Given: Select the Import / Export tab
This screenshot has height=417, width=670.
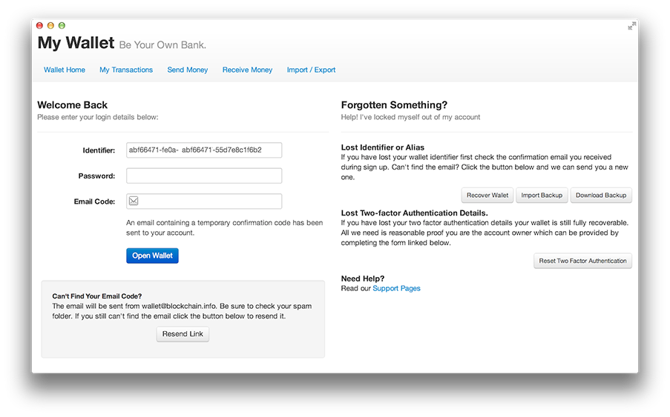Looking at the screenshot, I should (x=311, y=70).
